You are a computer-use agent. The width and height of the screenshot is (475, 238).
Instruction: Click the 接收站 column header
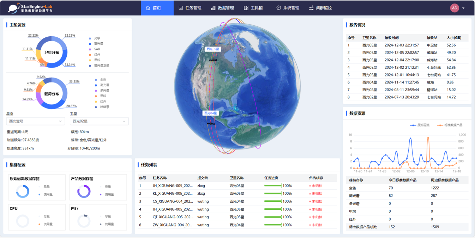[432, 38]
